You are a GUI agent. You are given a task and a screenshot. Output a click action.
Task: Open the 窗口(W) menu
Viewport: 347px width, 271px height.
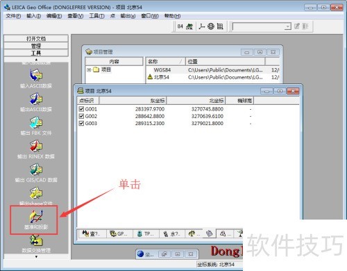(150, 16)
